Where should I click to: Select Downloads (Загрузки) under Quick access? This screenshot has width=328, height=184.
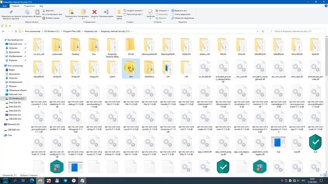(13, 48)
